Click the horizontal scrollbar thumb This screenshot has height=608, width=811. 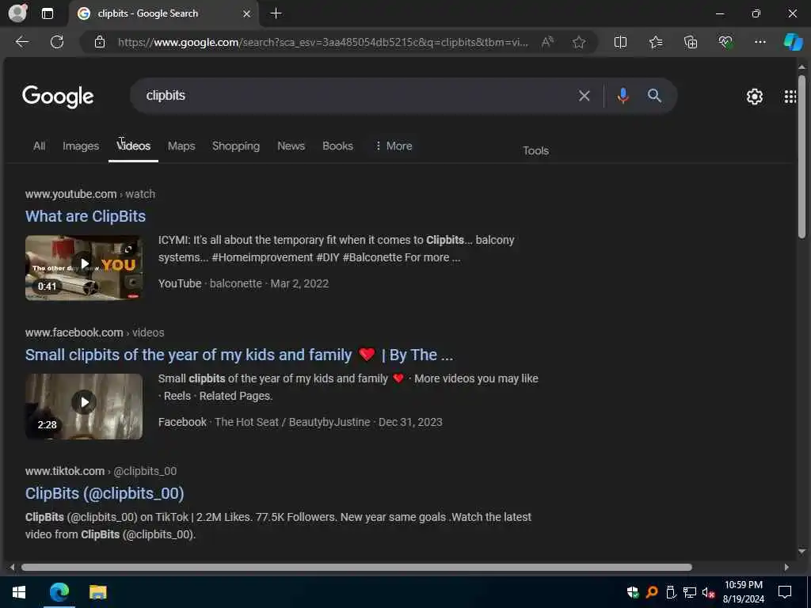click(x=356, y=567)
